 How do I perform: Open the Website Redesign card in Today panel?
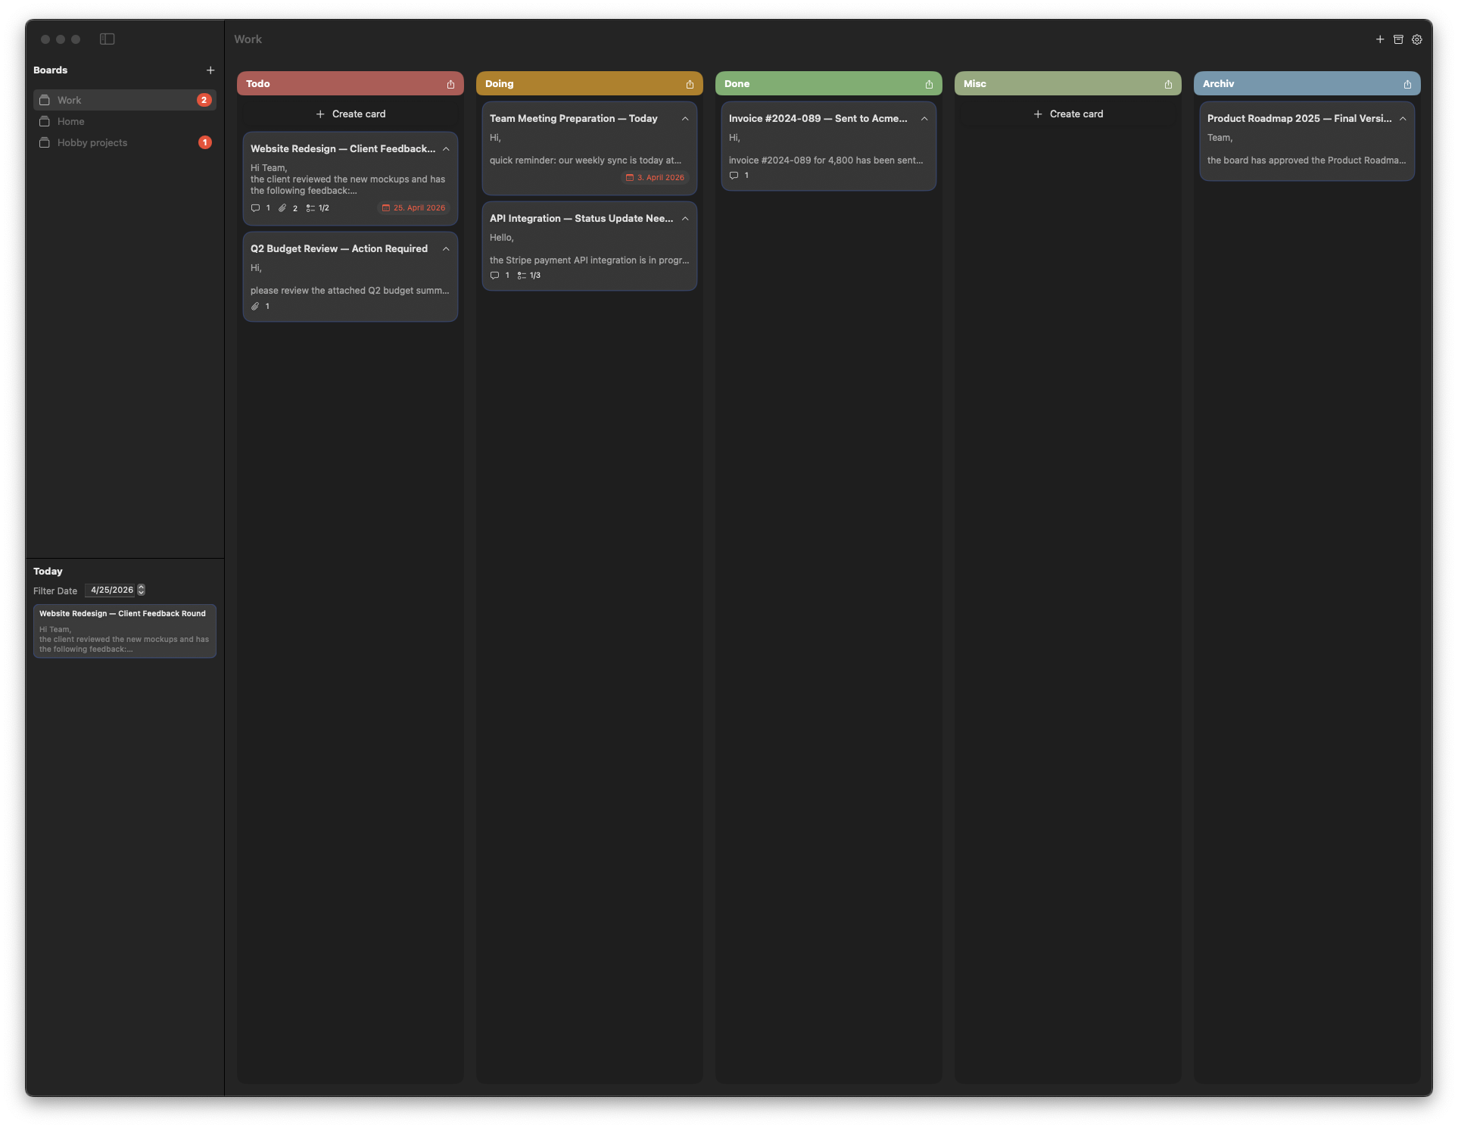coord(124,631)
